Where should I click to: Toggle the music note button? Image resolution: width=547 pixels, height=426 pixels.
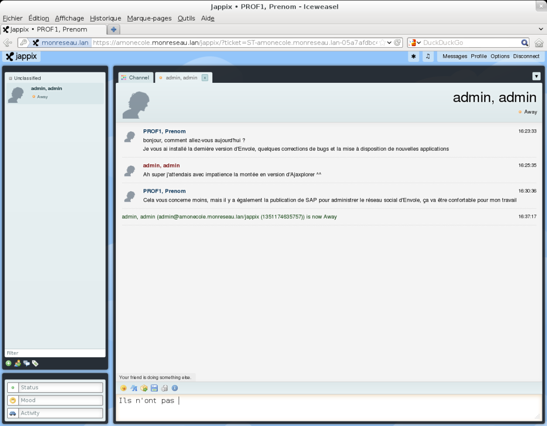pos(428,56)
